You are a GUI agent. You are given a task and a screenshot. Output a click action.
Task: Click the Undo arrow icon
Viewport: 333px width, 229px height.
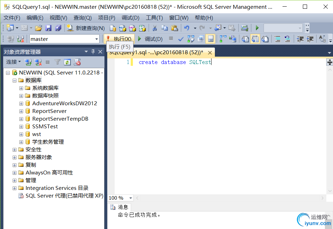tap(187, 28)
